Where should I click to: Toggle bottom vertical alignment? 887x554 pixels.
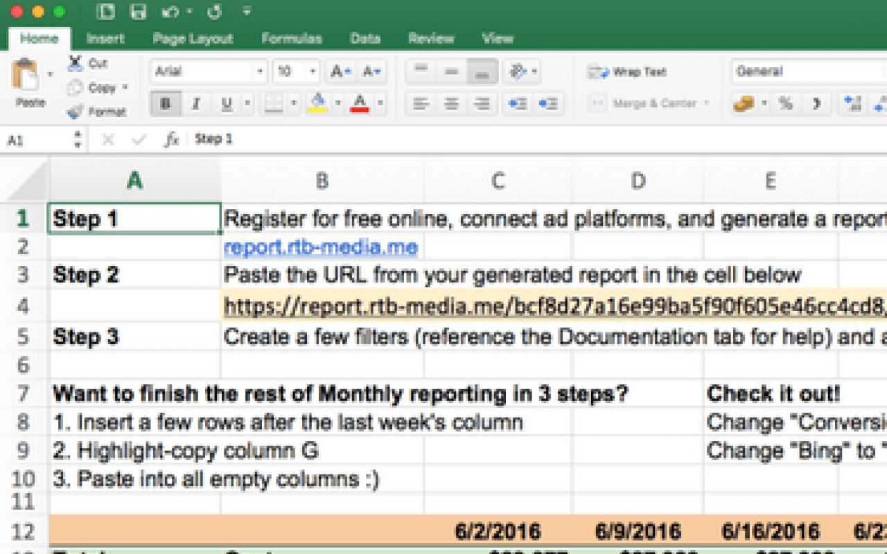coord(482,71)
